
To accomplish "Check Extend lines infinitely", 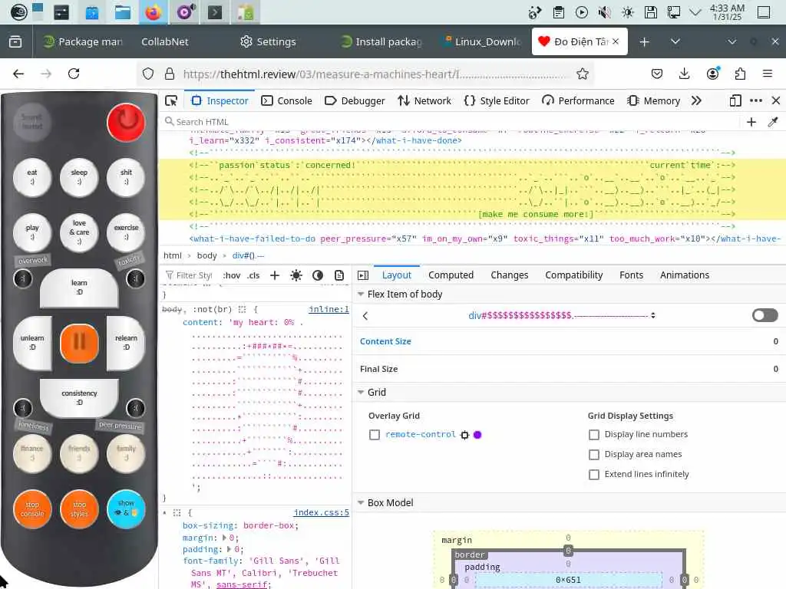I will tap(594, 474).
